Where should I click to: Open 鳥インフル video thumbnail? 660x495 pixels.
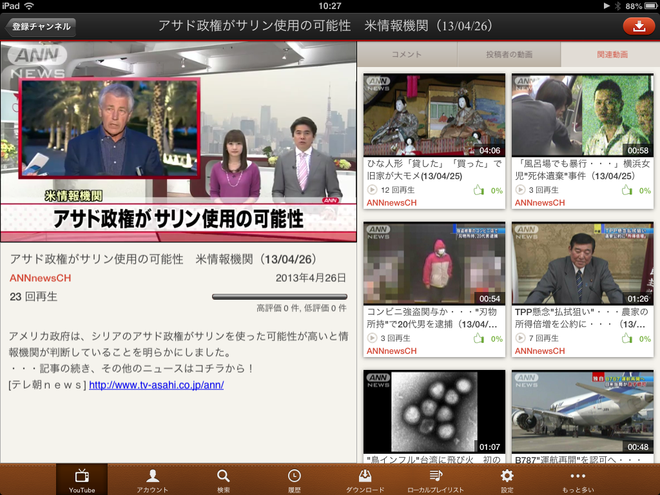pos(434,411)
